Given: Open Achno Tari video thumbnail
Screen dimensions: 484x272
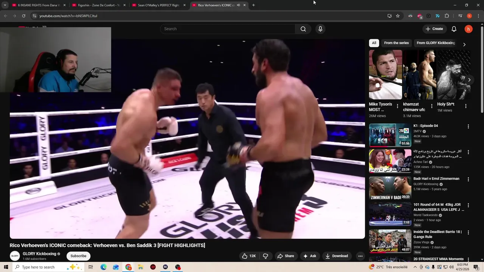Looking at the screenshot, I should [x=390, y=161].
